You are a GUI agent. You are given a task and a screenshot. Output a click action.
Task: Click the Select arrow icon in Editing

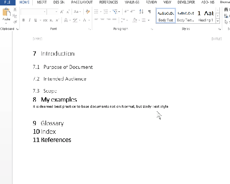pyautogui.click(x=226, y=22)
